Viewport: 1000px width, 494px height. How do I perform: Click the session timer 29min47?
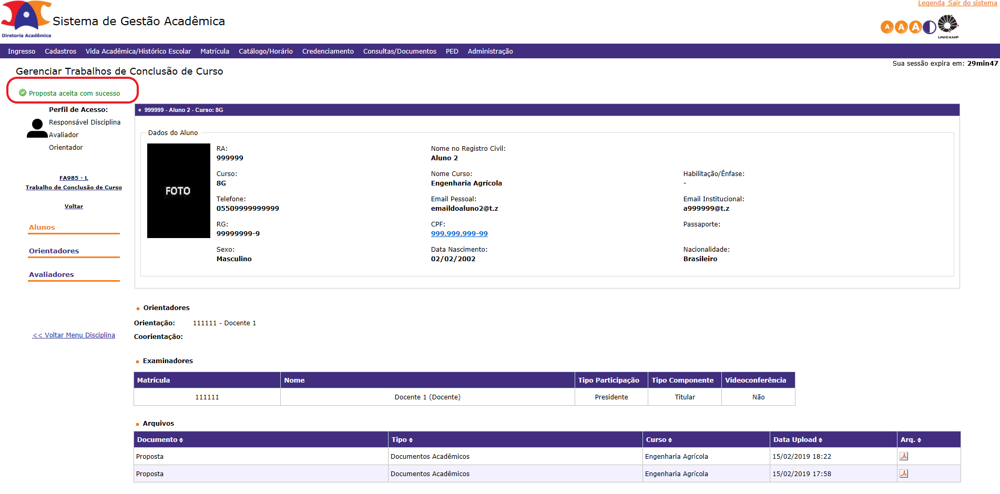click(982, 63)
